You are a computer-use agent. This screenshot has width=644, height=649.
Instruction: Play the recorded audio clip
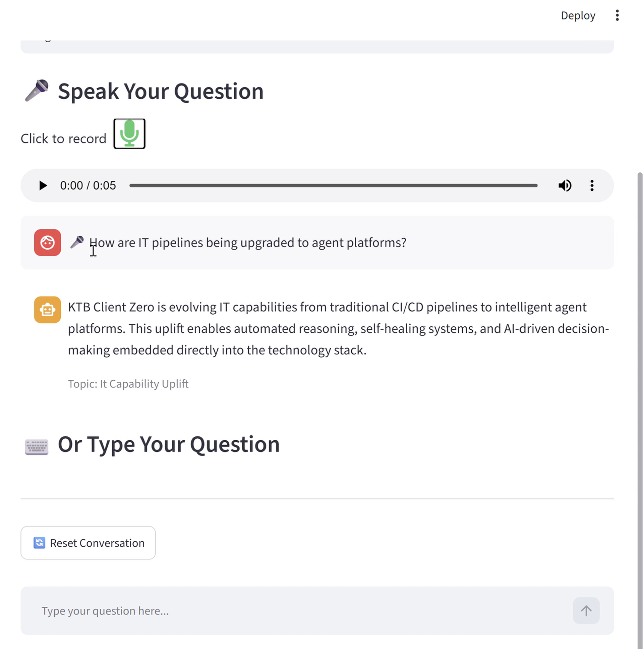(43, 185)
